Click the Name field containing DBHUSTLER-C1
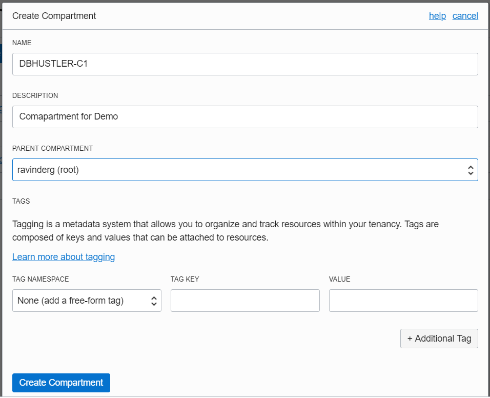 245,64
